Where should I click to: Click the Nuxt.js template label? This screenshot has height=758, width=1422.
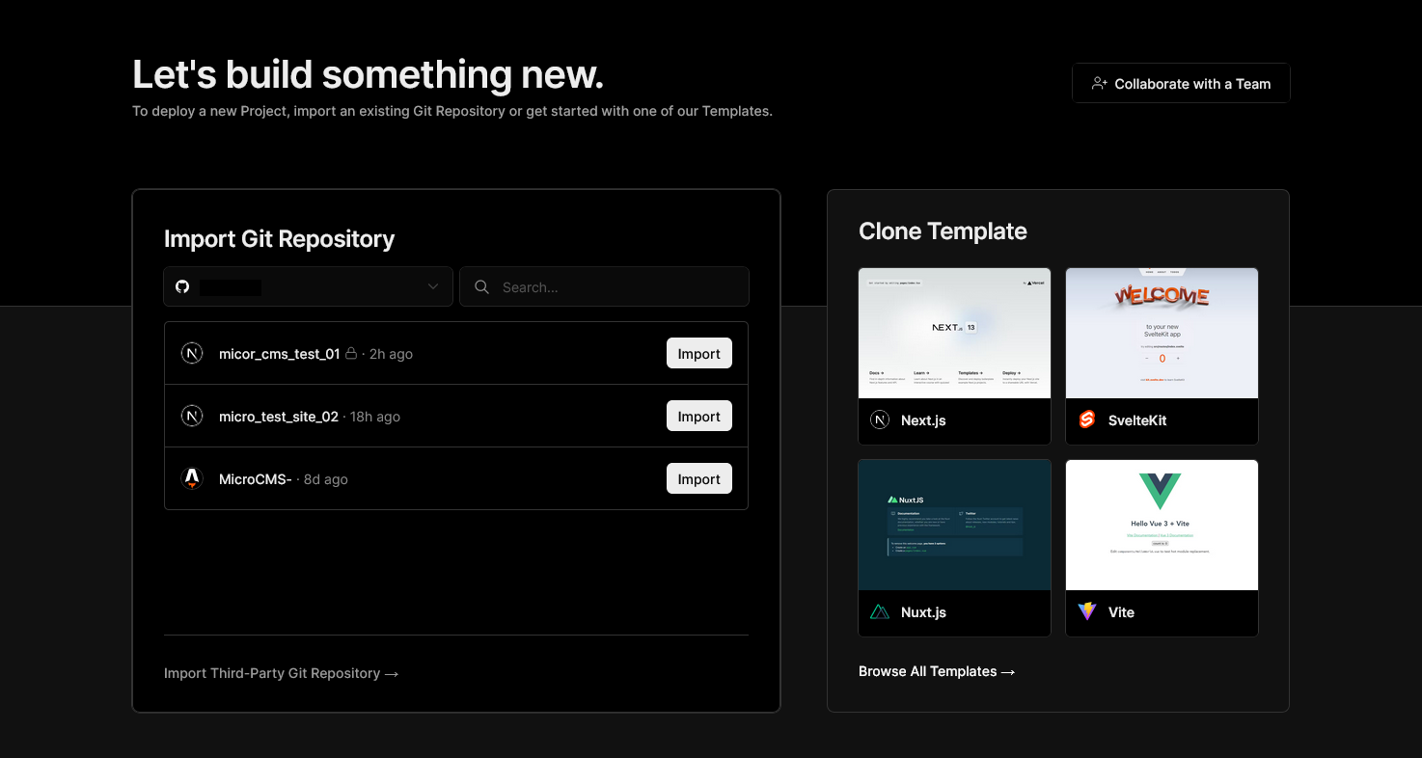923,612
